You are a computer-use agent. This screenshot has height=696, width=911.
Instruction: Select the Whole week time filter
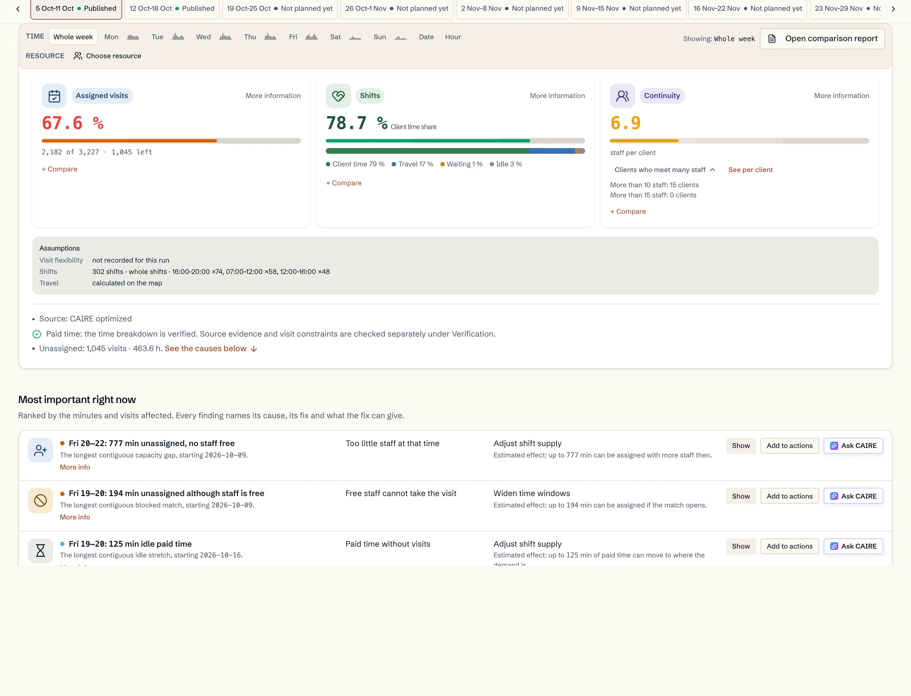73,37
